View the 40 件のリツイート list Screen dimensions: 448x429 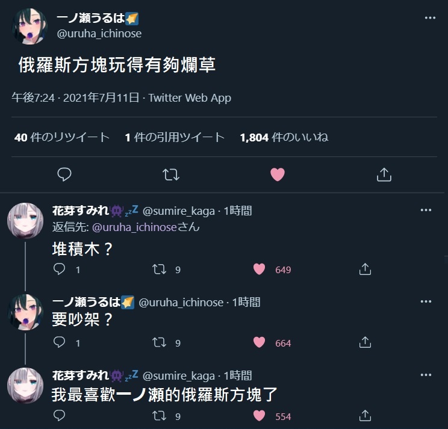click(x=62, y=137)
